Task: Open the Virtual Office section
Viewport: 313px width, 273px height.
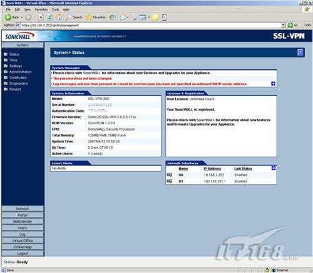Action: [x=23, y=241]
